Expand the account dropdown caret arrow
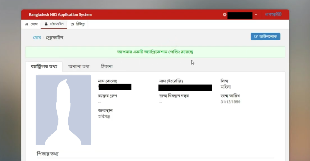This screenshot has height=161, width=310. (x=256, y=15)
